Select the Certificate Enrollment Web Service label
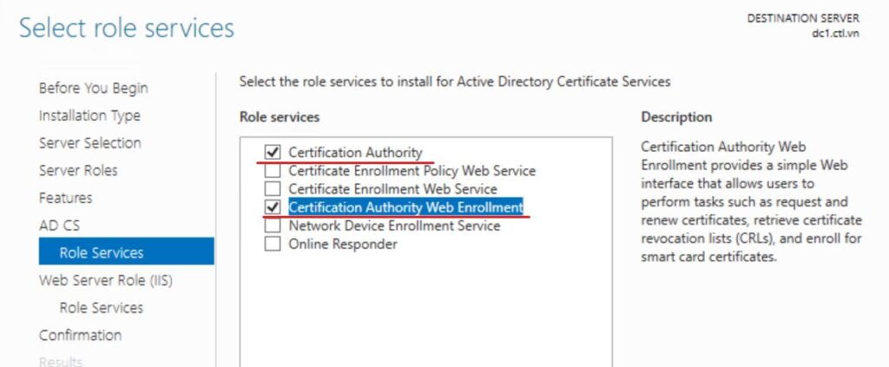 [x=392, y=189]
